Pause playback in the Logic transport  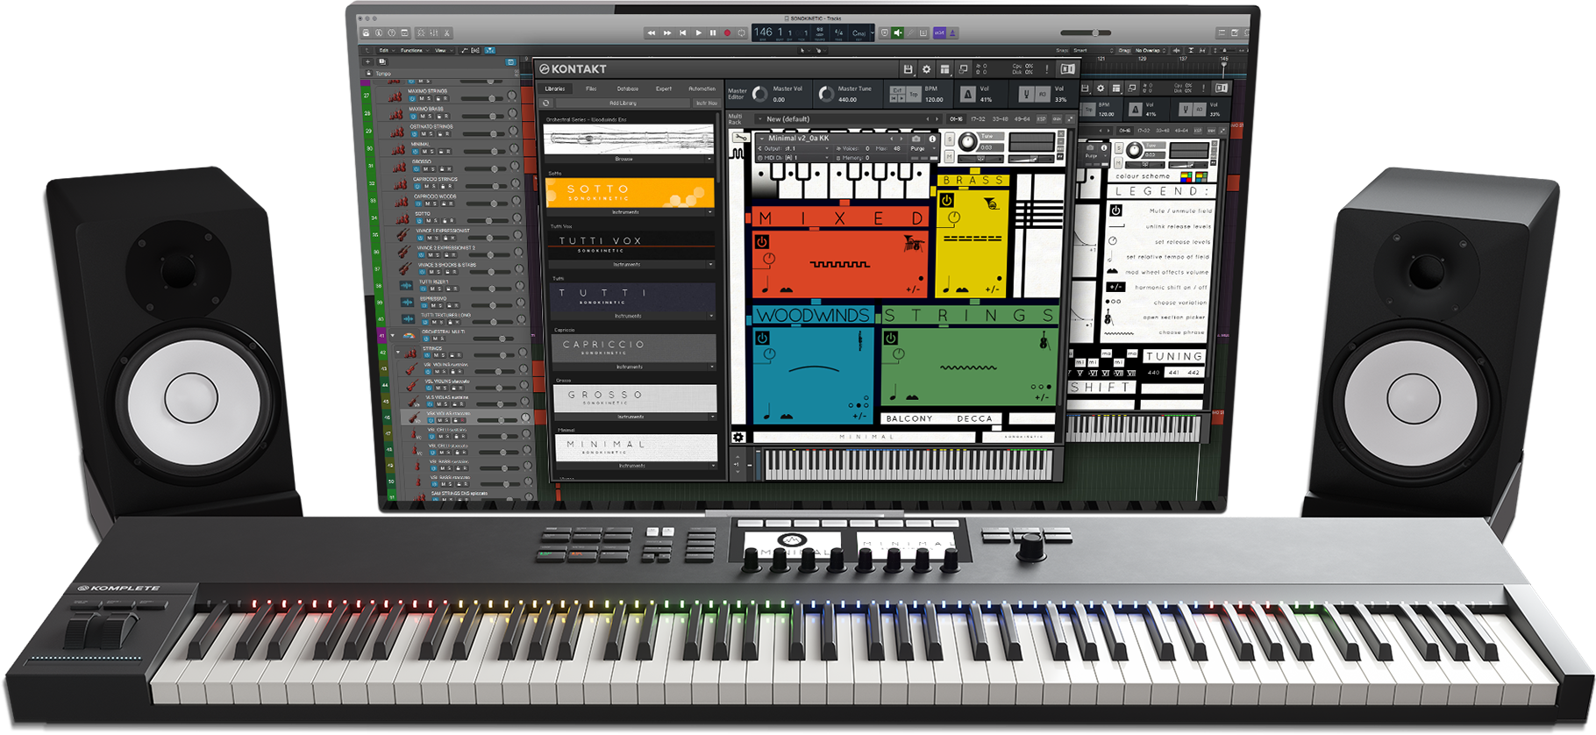point(713,32)
